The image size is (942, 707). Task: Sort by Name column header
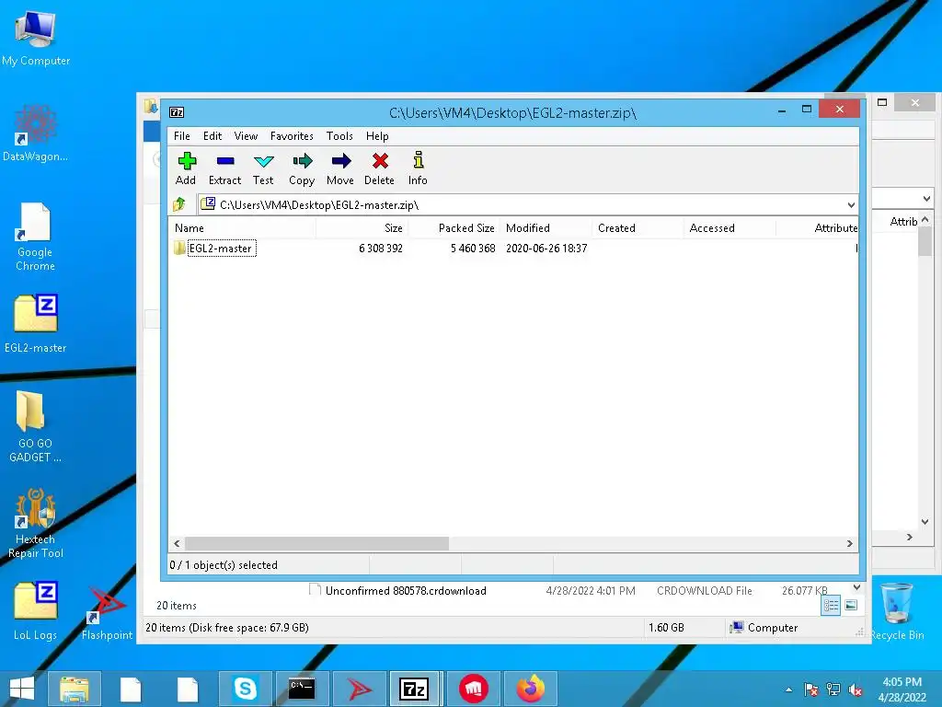click(x=242, y=228)
